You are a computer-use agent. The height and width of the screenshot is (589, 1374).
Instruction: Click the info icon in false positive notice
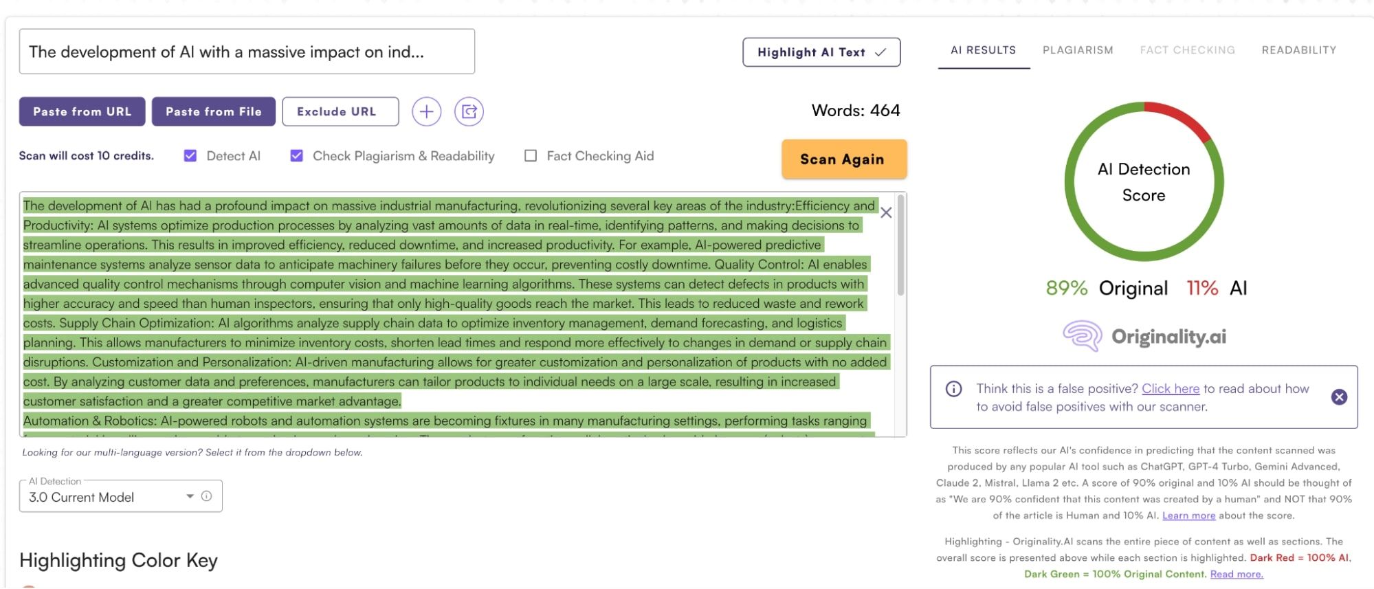[x=953, y=389]
